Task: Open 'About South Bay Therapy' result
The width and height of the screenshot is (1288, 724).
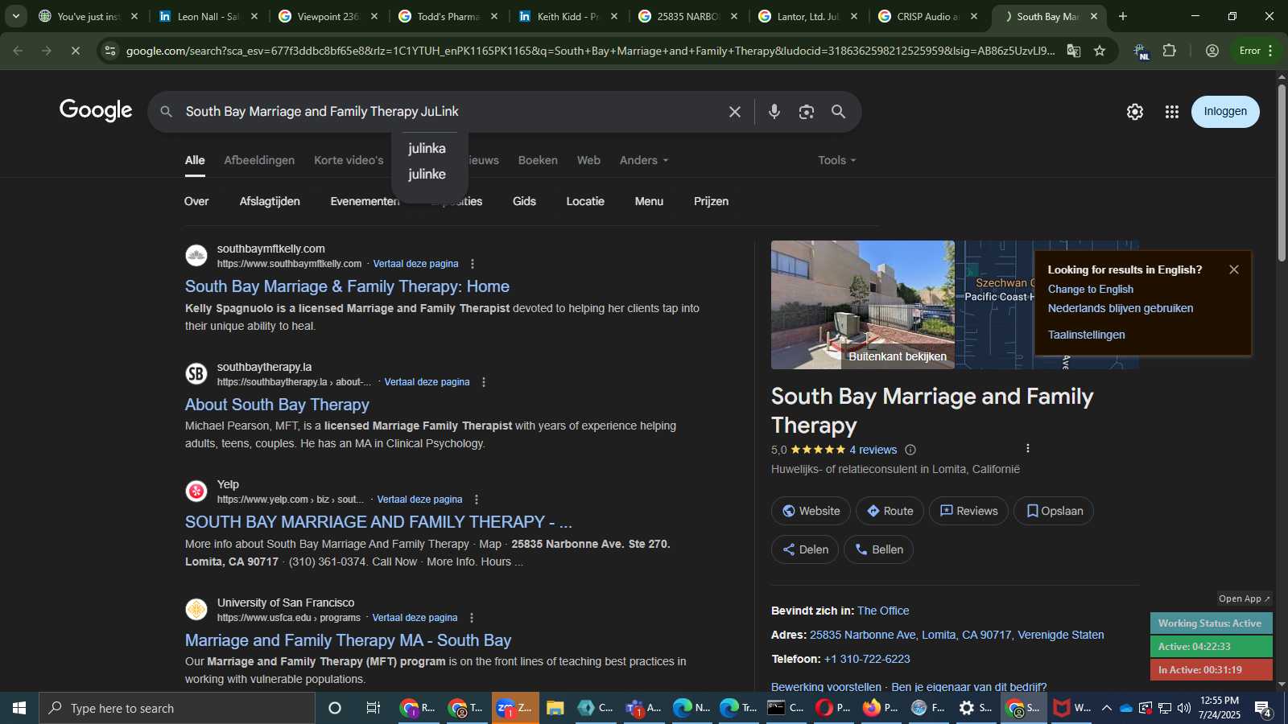Action: (277, 405)
